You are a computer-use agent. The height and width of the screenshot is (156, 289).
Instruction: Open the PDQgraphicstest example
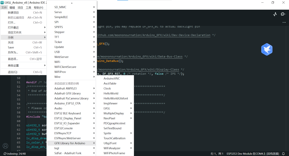pos(115,123)
